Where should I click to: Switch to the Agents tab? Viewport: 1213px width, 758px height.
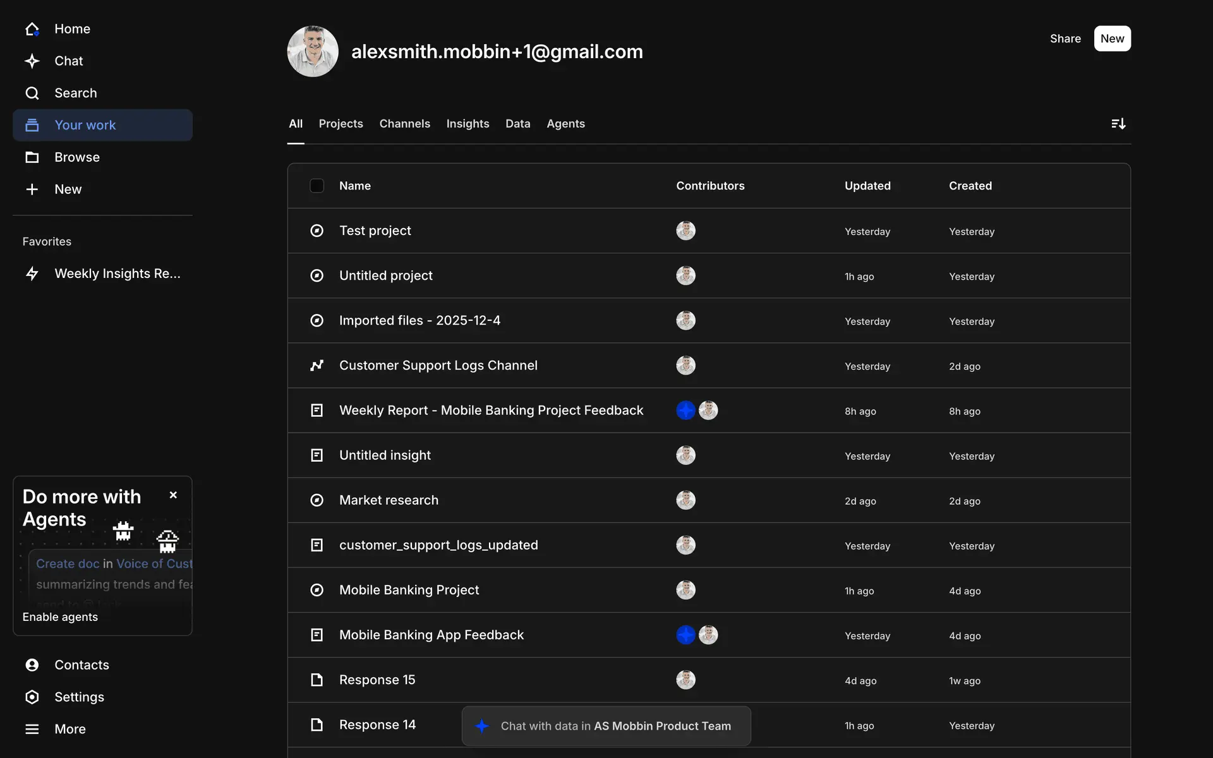coord(565,124)
